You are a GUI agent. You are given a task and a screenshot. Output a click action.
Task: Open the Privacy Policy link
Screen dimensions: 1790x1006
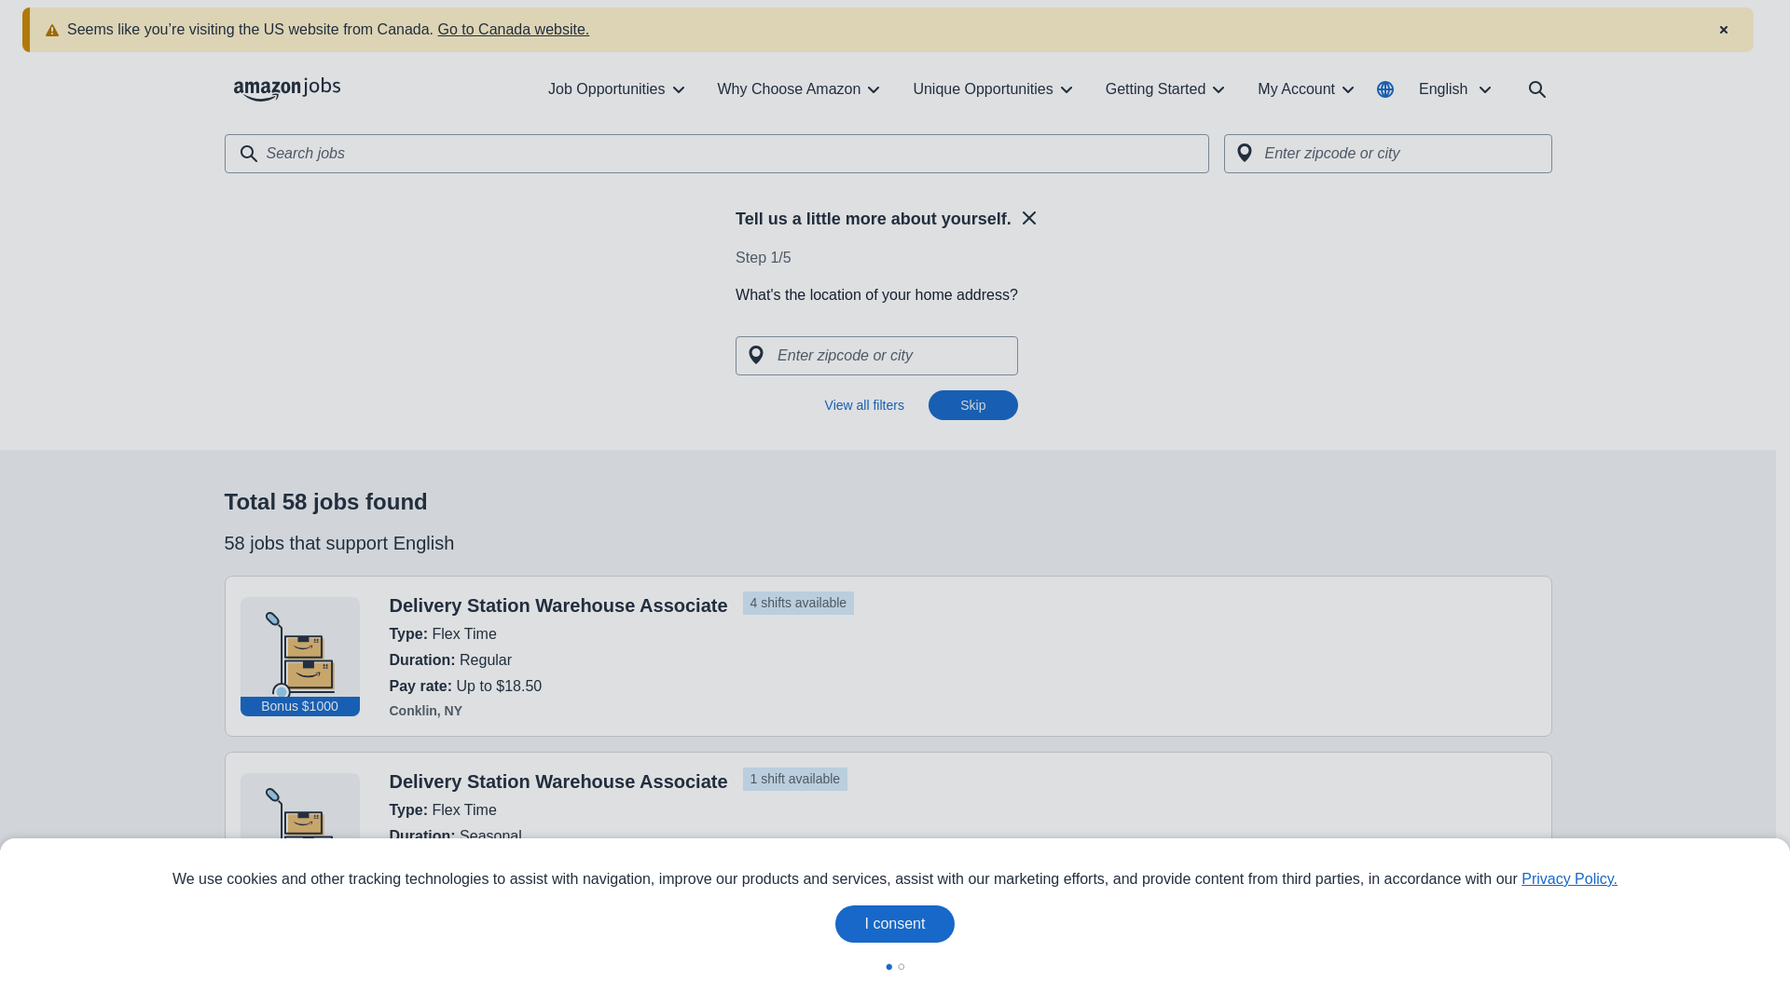click(1569, 879)
